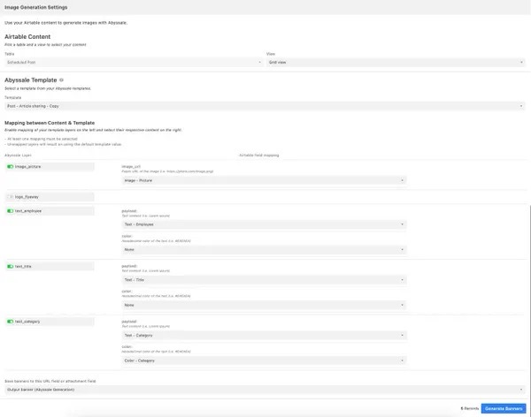Screen dimensions: 531x417
Task: Click the Generate Banners button
Action: click(504, 408)
